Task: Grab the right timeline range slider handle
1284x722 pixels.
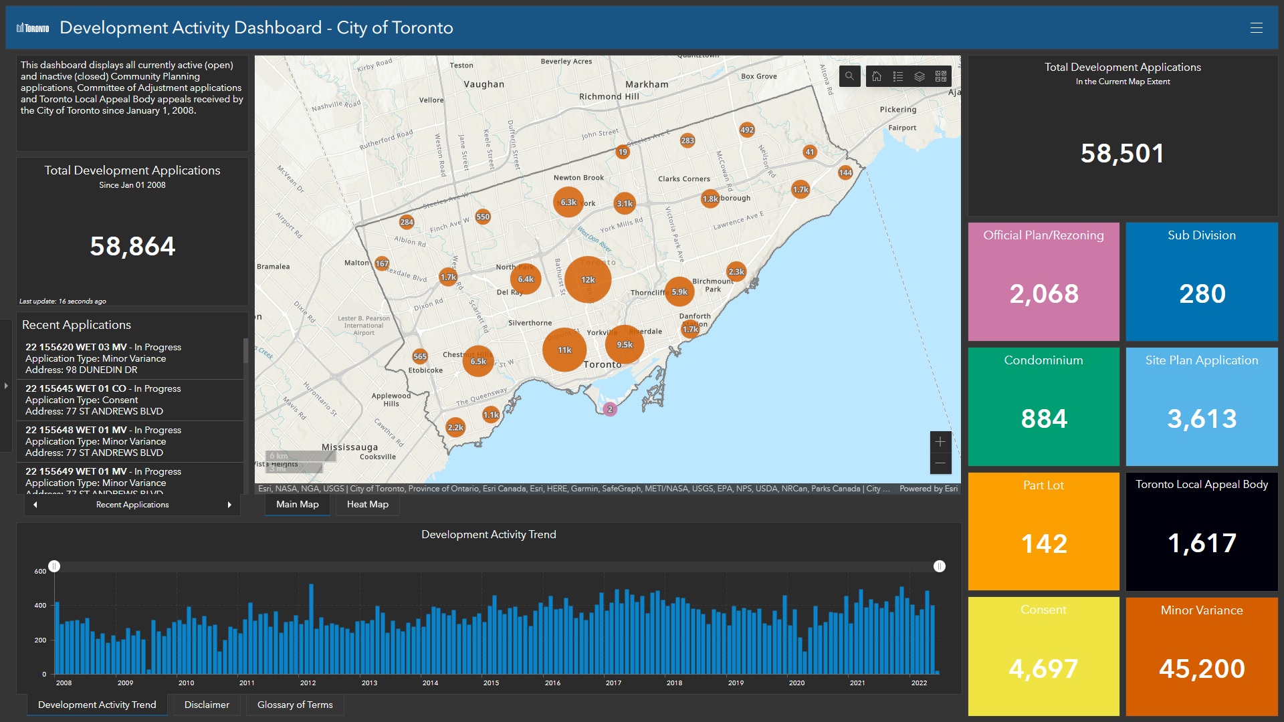Action: [x=940, y=566]
